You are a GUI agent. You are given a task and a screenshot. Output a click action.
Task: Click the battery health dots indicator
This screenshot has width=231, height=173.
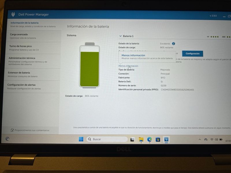coord(215,37)
